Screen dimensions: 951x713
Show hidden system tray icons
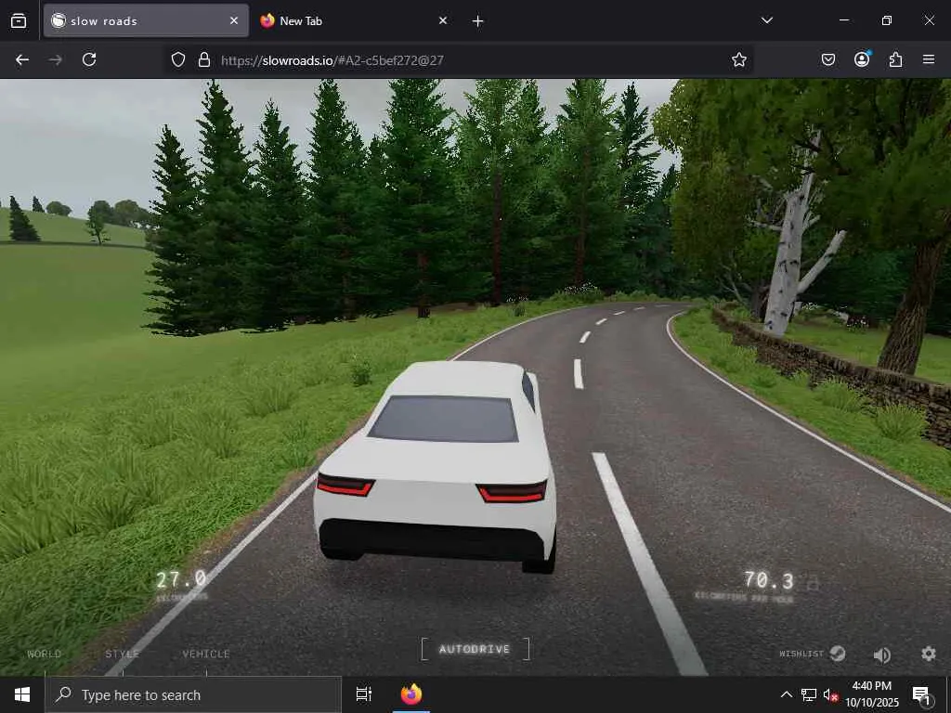point(786,694)
